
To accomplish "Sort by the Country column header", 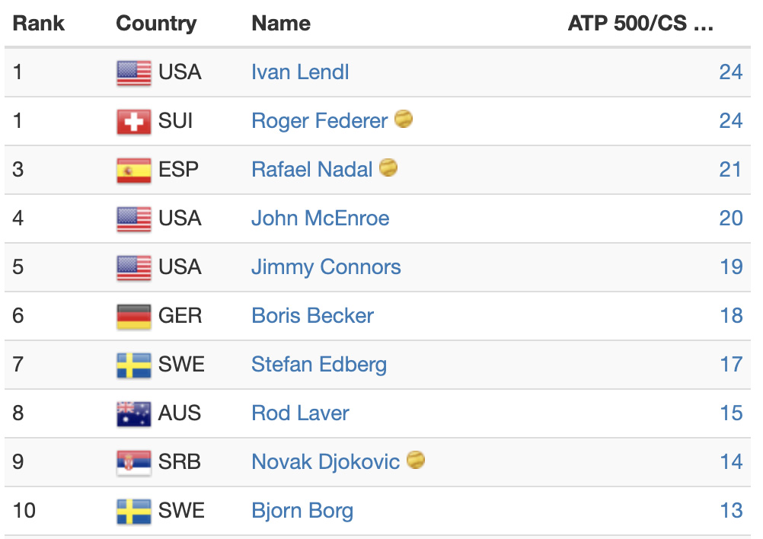I will (156, 24).
